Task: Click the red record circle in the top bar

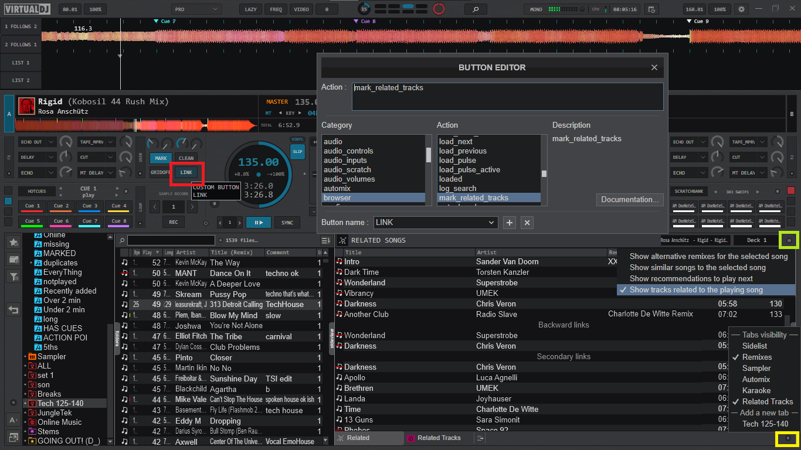Action: tap(439, 9)
